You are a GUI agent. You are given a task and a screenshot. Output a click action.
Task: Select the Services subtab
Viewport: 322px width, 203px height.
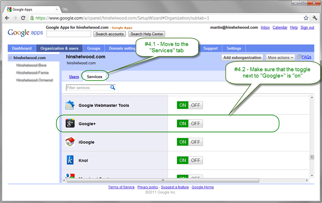95,77
